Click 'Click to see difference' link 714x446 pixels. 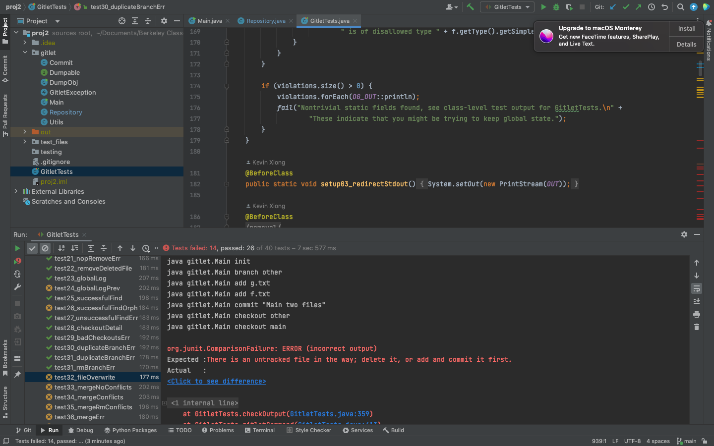click(x=216, y=381)
